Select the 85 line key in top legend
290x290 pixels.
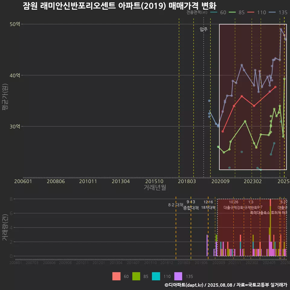click(232, 12)
